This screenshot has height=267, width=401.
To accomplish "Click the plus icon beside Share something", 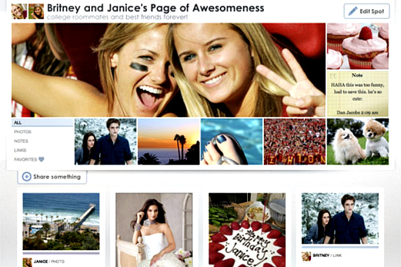I will coord(27,176).
